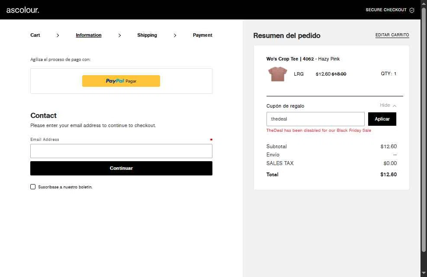Collapse the coupon section with Hide
Image resolution: width=427 pixels, height=277 pixels.
tap(388, 105)
